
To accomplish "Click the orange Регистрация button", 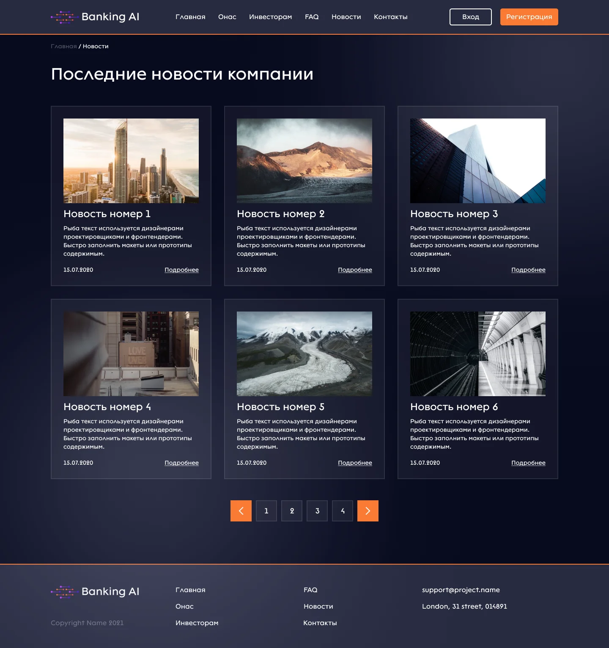I will pyautogui.click(x=529, y=17).
